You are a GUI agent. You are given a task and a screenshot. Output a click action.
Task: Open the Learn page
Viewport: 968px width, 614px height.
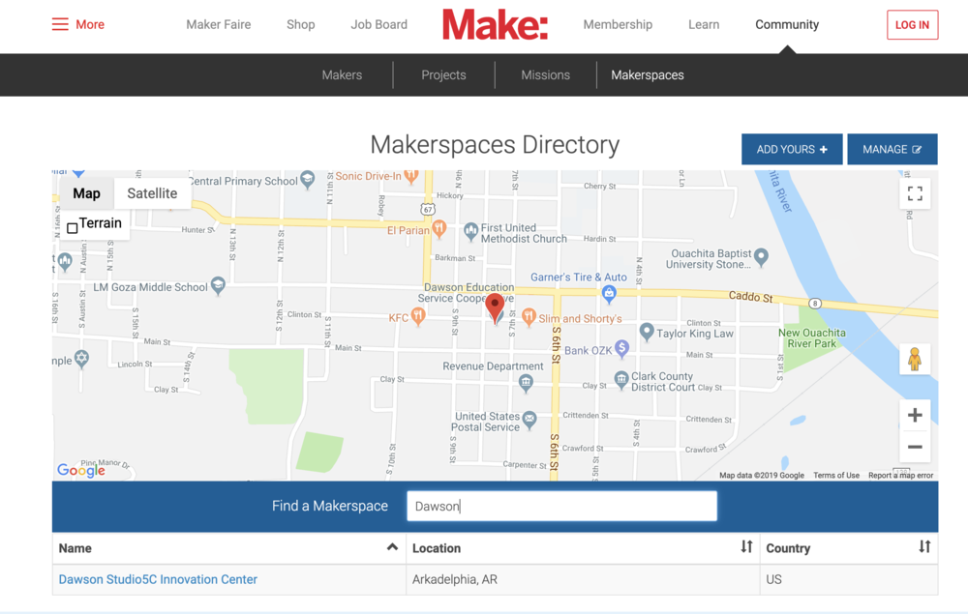[x=704, y=25]
